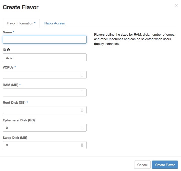The image size is (181, 171).
Task: Increase VCPUs using the stepper arrows
Action: (x=82, y=74)
